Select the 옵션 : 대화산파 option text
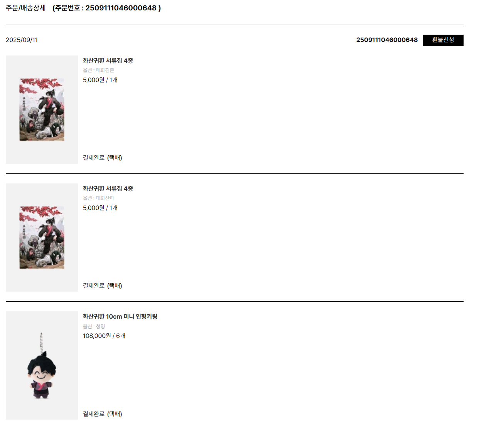The image size is (479, 425). click(98, 198)
